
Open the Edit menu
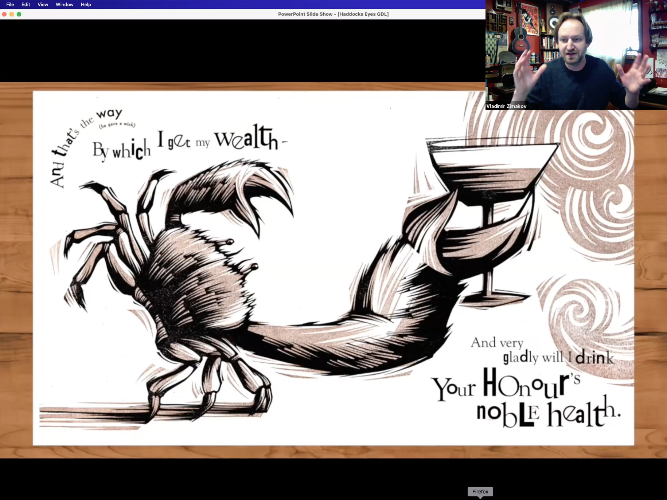tap(26, 4)
